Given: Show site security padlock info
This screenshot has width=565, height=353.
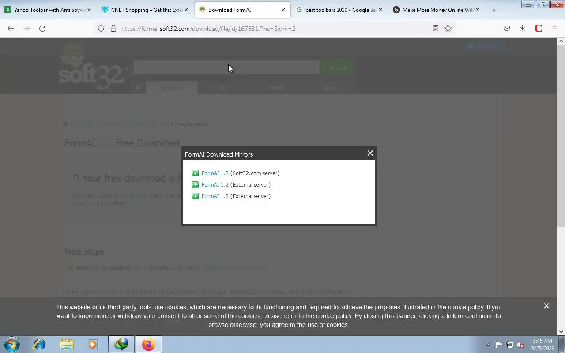Looking at the screenshot, I should point(113,28).
